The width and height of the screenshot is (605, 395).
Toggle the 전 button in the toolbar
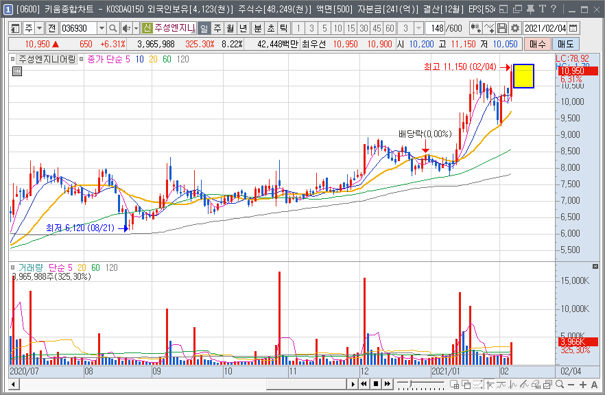tap(52, 28)
